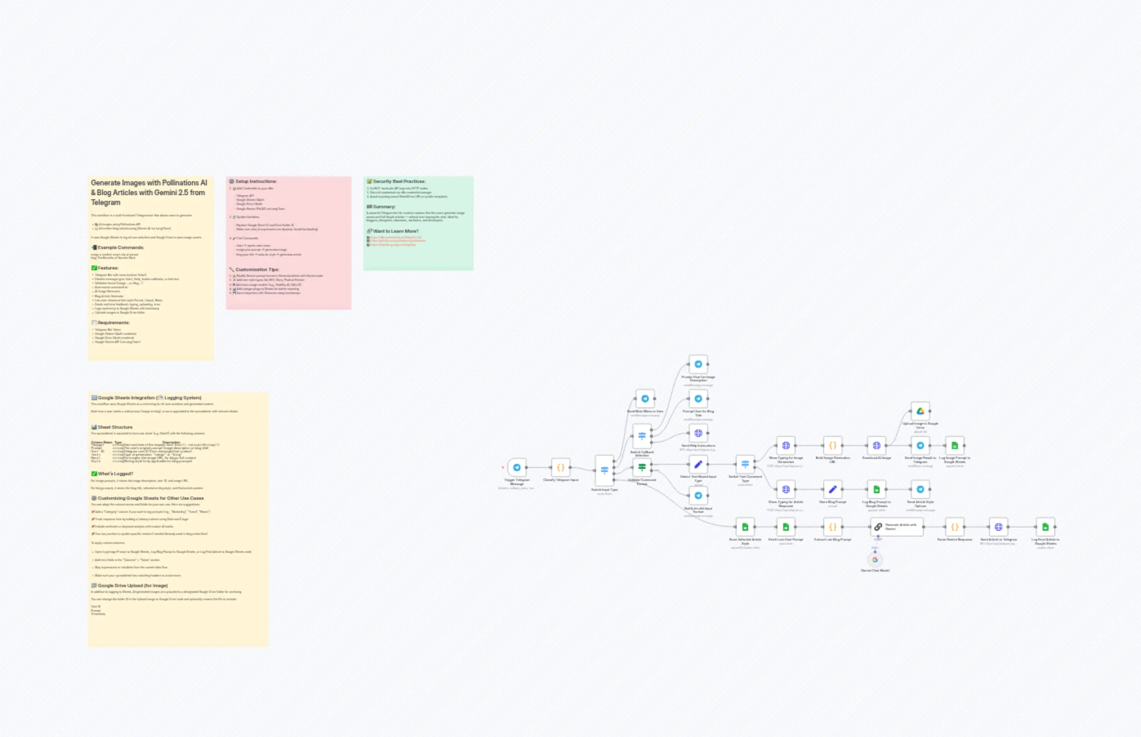Select the Classify Telegram Input node
Image resolution: width=1141 pixels, height=737 pixels.
pos(561,468)
